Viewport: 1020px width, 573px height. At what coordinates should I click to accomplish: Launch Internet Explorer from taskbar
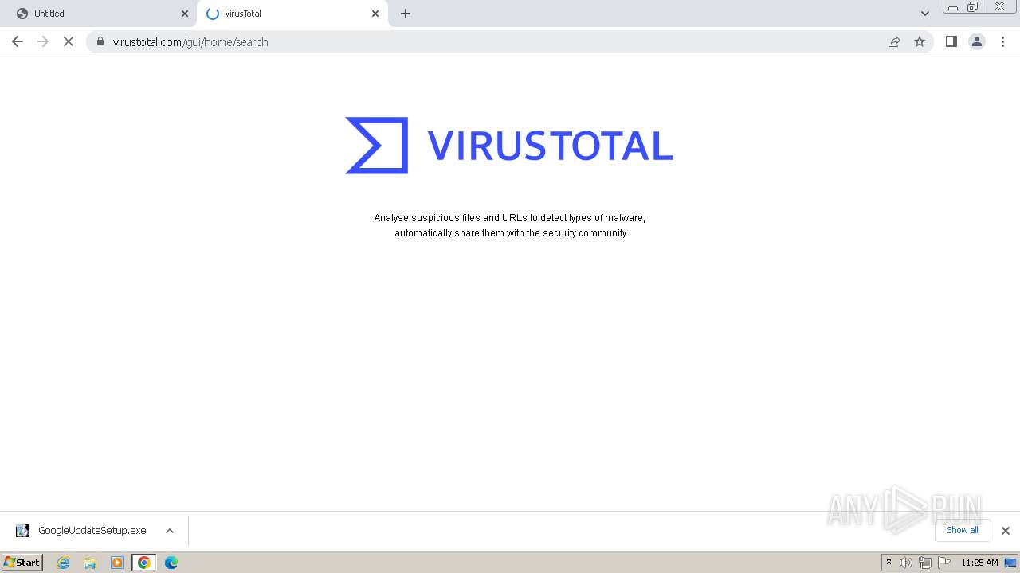tap(64, 563)
